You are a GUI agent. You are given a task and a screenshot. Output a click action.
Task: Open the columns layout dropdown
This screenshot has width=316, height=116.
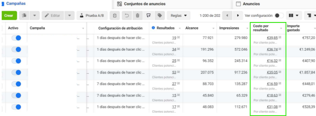point(294,15)
